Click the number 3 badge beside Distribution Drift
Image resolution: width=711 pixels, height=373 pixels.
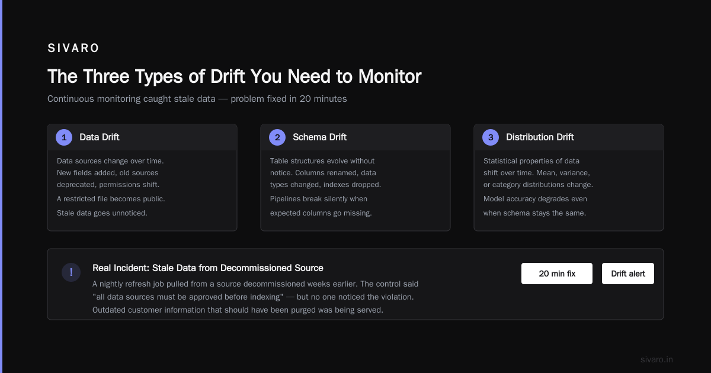pyautogui.click(x=491, y=137)
